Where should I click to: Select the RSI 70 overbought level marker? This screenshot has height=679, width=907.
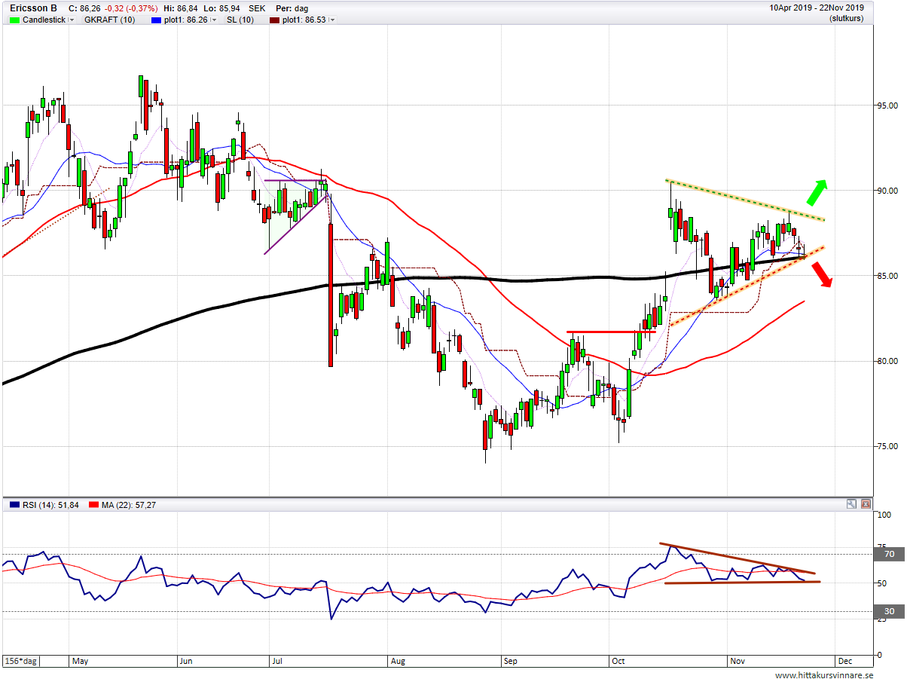coord(888,554)
